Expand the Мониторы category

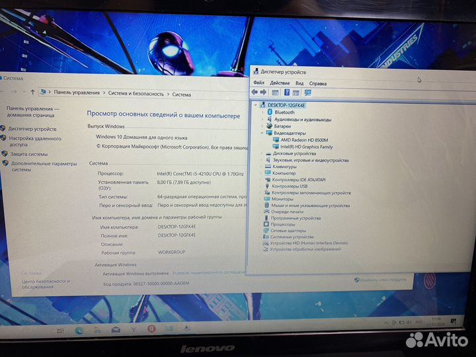[260, 199]
